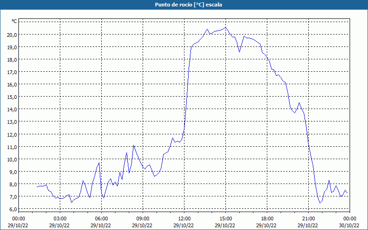Click the 09:00 time axis label
Viewport: 368px width, 230px height.
point(143,219)
